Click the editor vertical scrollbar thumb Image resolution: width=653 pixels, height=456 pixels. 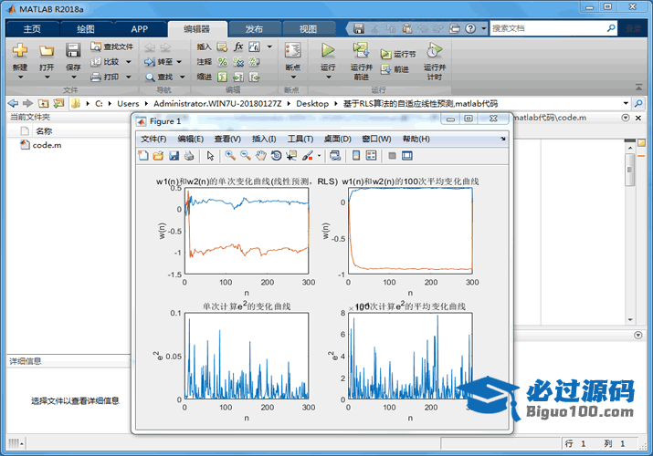click(x=629, y=170)
